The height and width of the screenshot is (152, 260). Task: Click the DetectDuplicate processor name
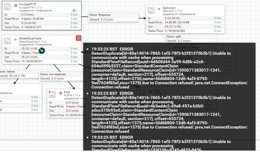click(x=30, y=38)
